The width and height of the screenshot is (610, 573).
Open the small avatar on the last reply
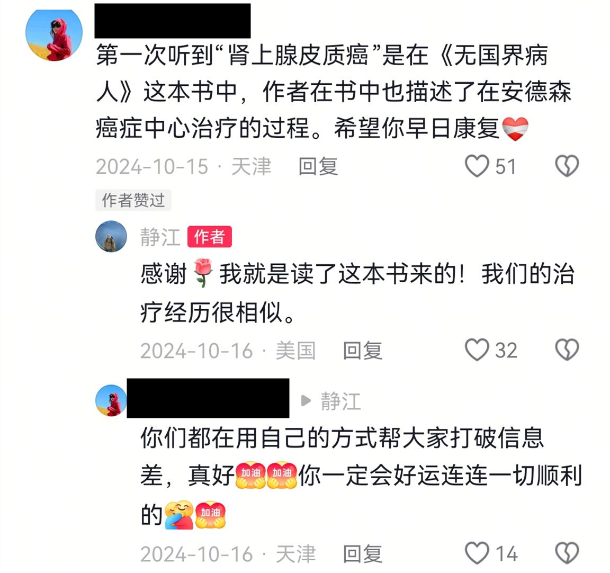(x=111, y=400)
